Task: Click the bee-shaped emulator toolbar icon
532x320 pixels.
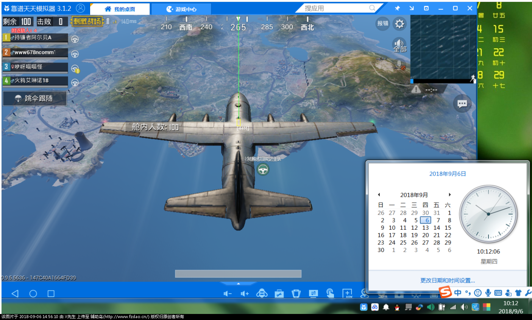Action: click(262, 293)
